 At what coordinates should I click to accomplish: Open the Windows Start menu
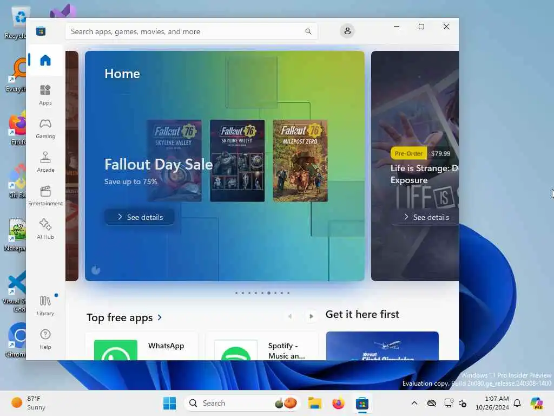169,403
